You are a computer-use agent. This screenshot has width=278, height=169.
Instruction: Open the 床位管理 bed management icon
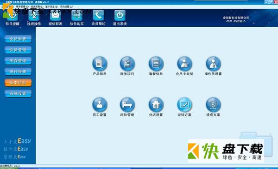coord(127,105)
